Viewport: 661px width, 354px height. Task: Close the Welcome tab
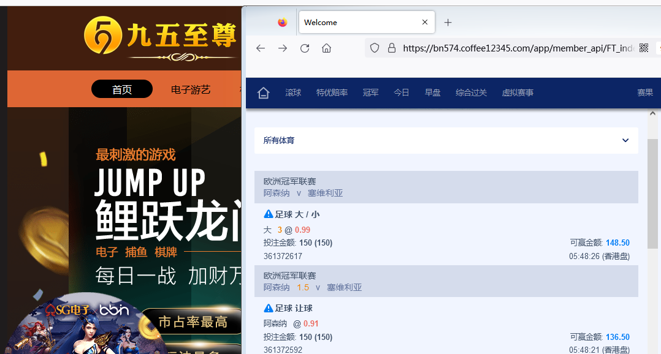425,22
